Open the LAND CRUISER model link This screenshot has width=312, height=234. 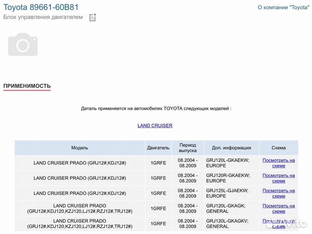(x=155, y=126)
